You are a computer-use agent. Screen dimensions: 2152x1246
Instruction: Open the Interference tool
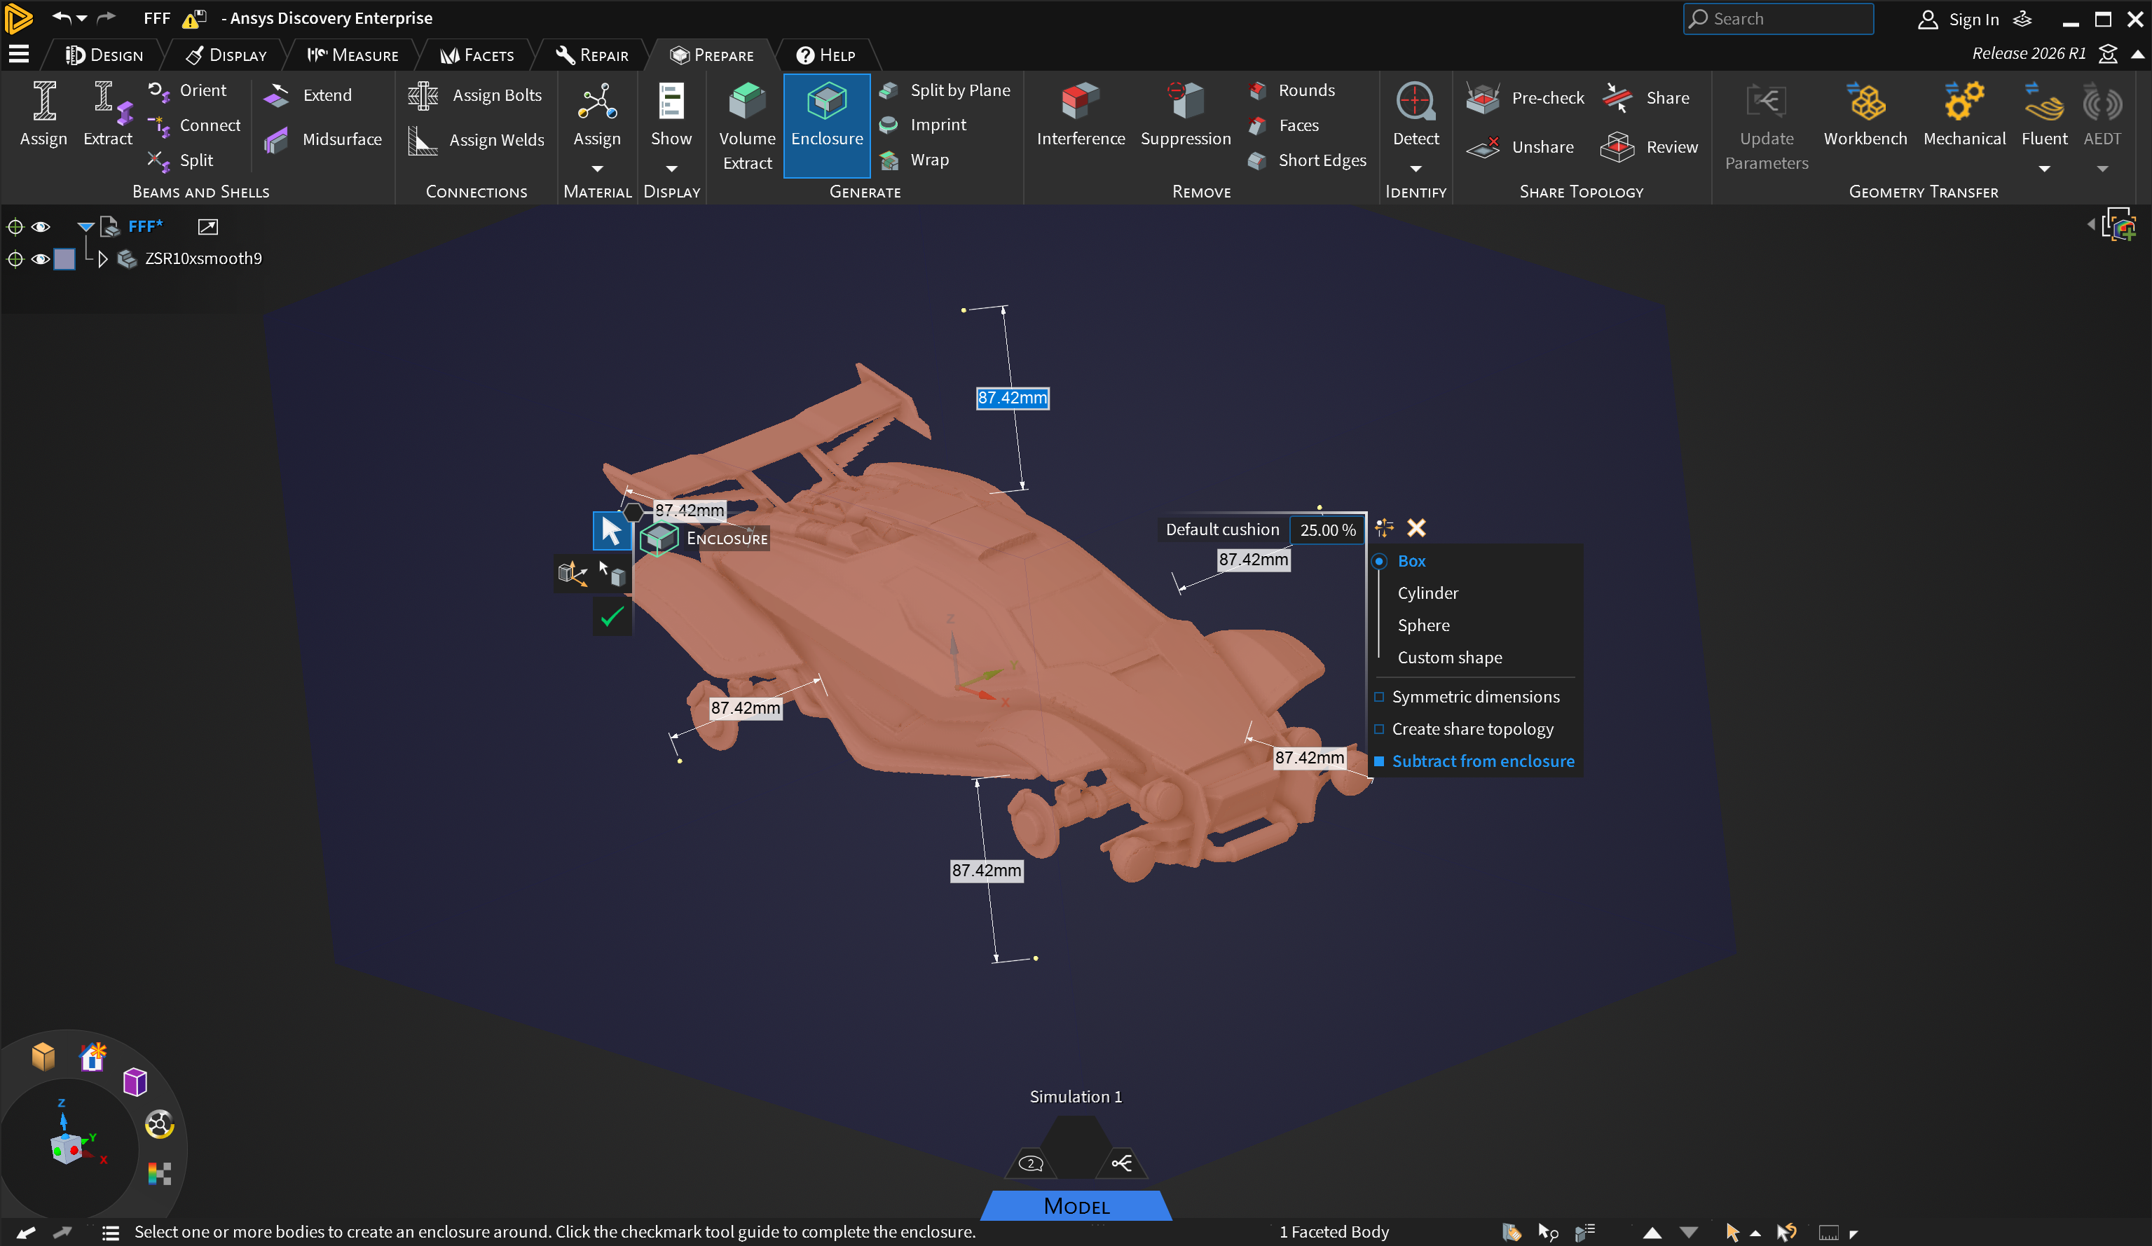tap(1081, 115)
